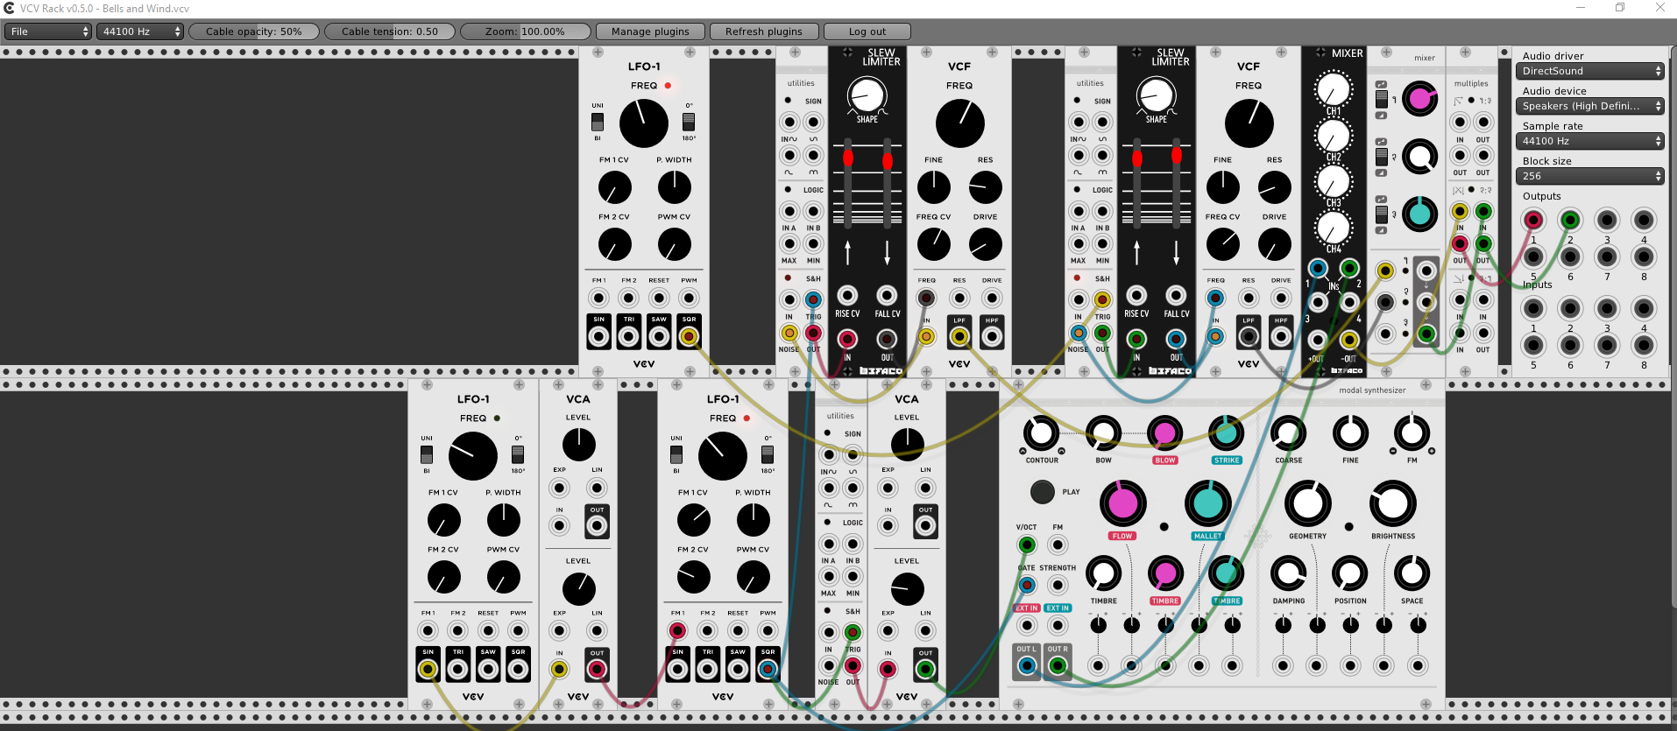The height and width of the screenshot is (731, 1677).
Task: Click the Cable opacity slider
Action: pyautogui.click(x=254, y=32)
